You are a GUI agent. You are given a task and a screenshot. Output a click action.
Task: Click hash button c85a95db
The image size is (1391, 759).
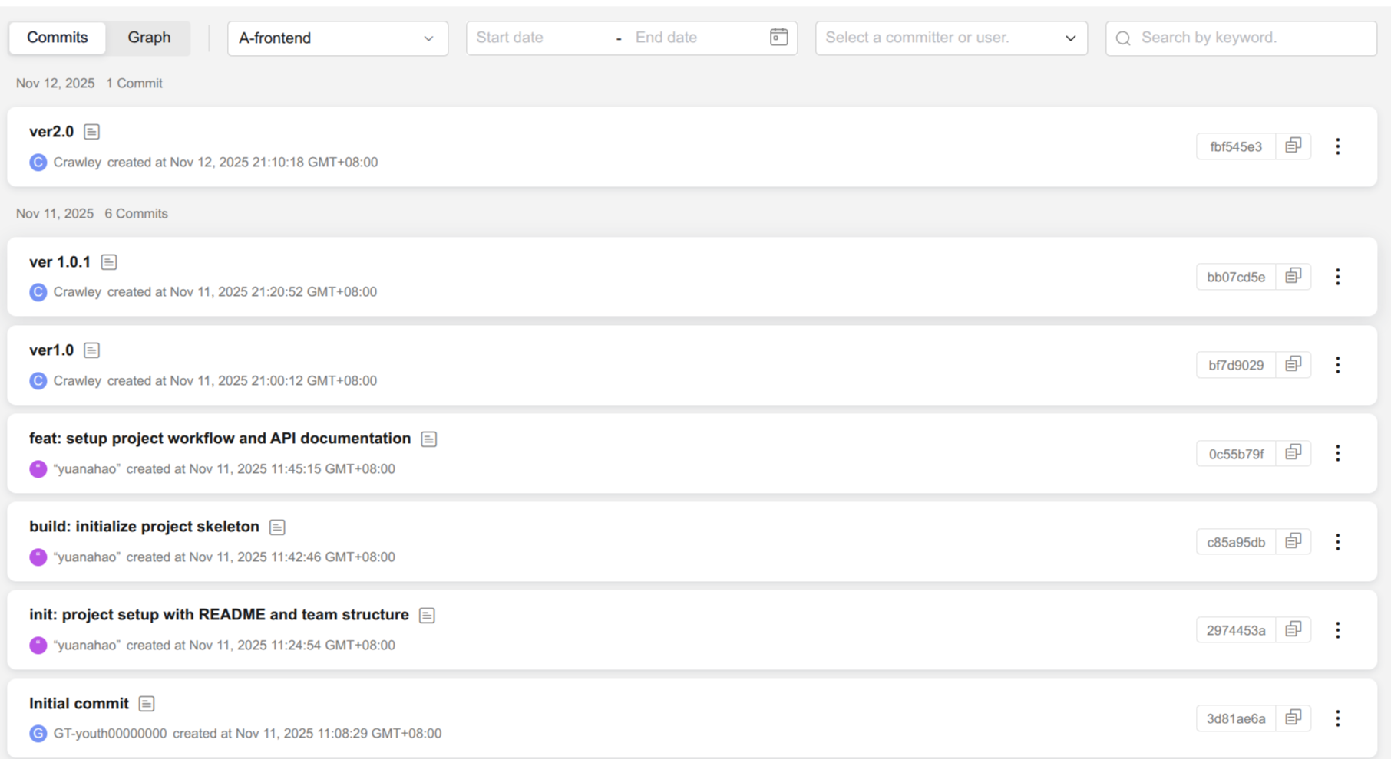1236,542
